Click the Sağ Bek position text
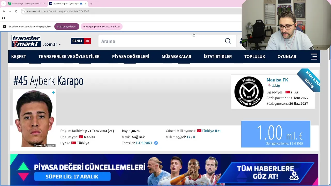 pos(138,137)
